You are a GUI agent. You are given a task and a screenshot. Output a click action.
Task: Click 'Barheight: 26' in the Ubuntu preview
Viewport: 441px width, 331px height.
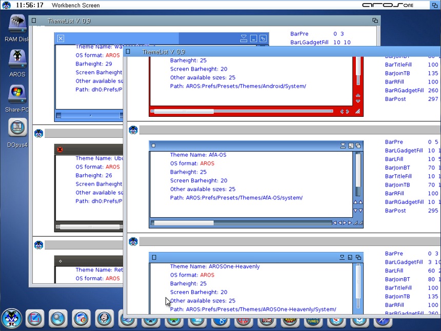(94, 175)
